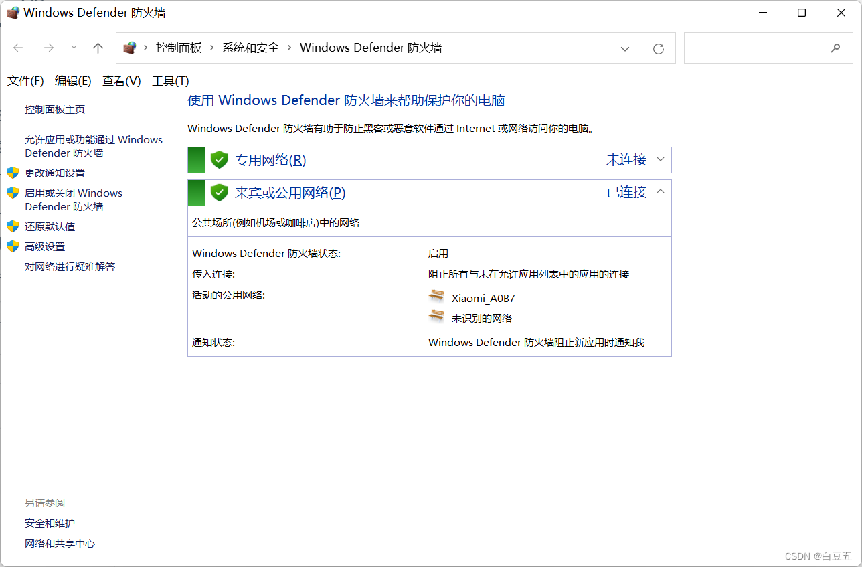This screenshot has width=862, height=567.
Task: Click the 活动的公用网络: label
Action: (229, 295)
